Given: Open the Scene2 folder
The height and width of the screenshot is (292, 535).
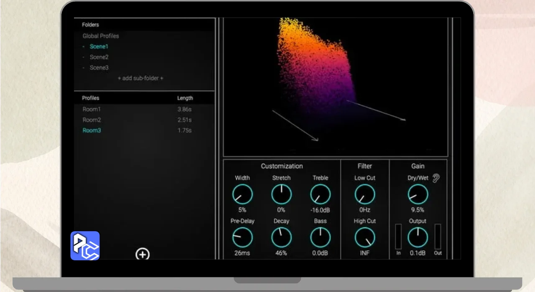Looking at the screenshot, I should tap(99, 57).
